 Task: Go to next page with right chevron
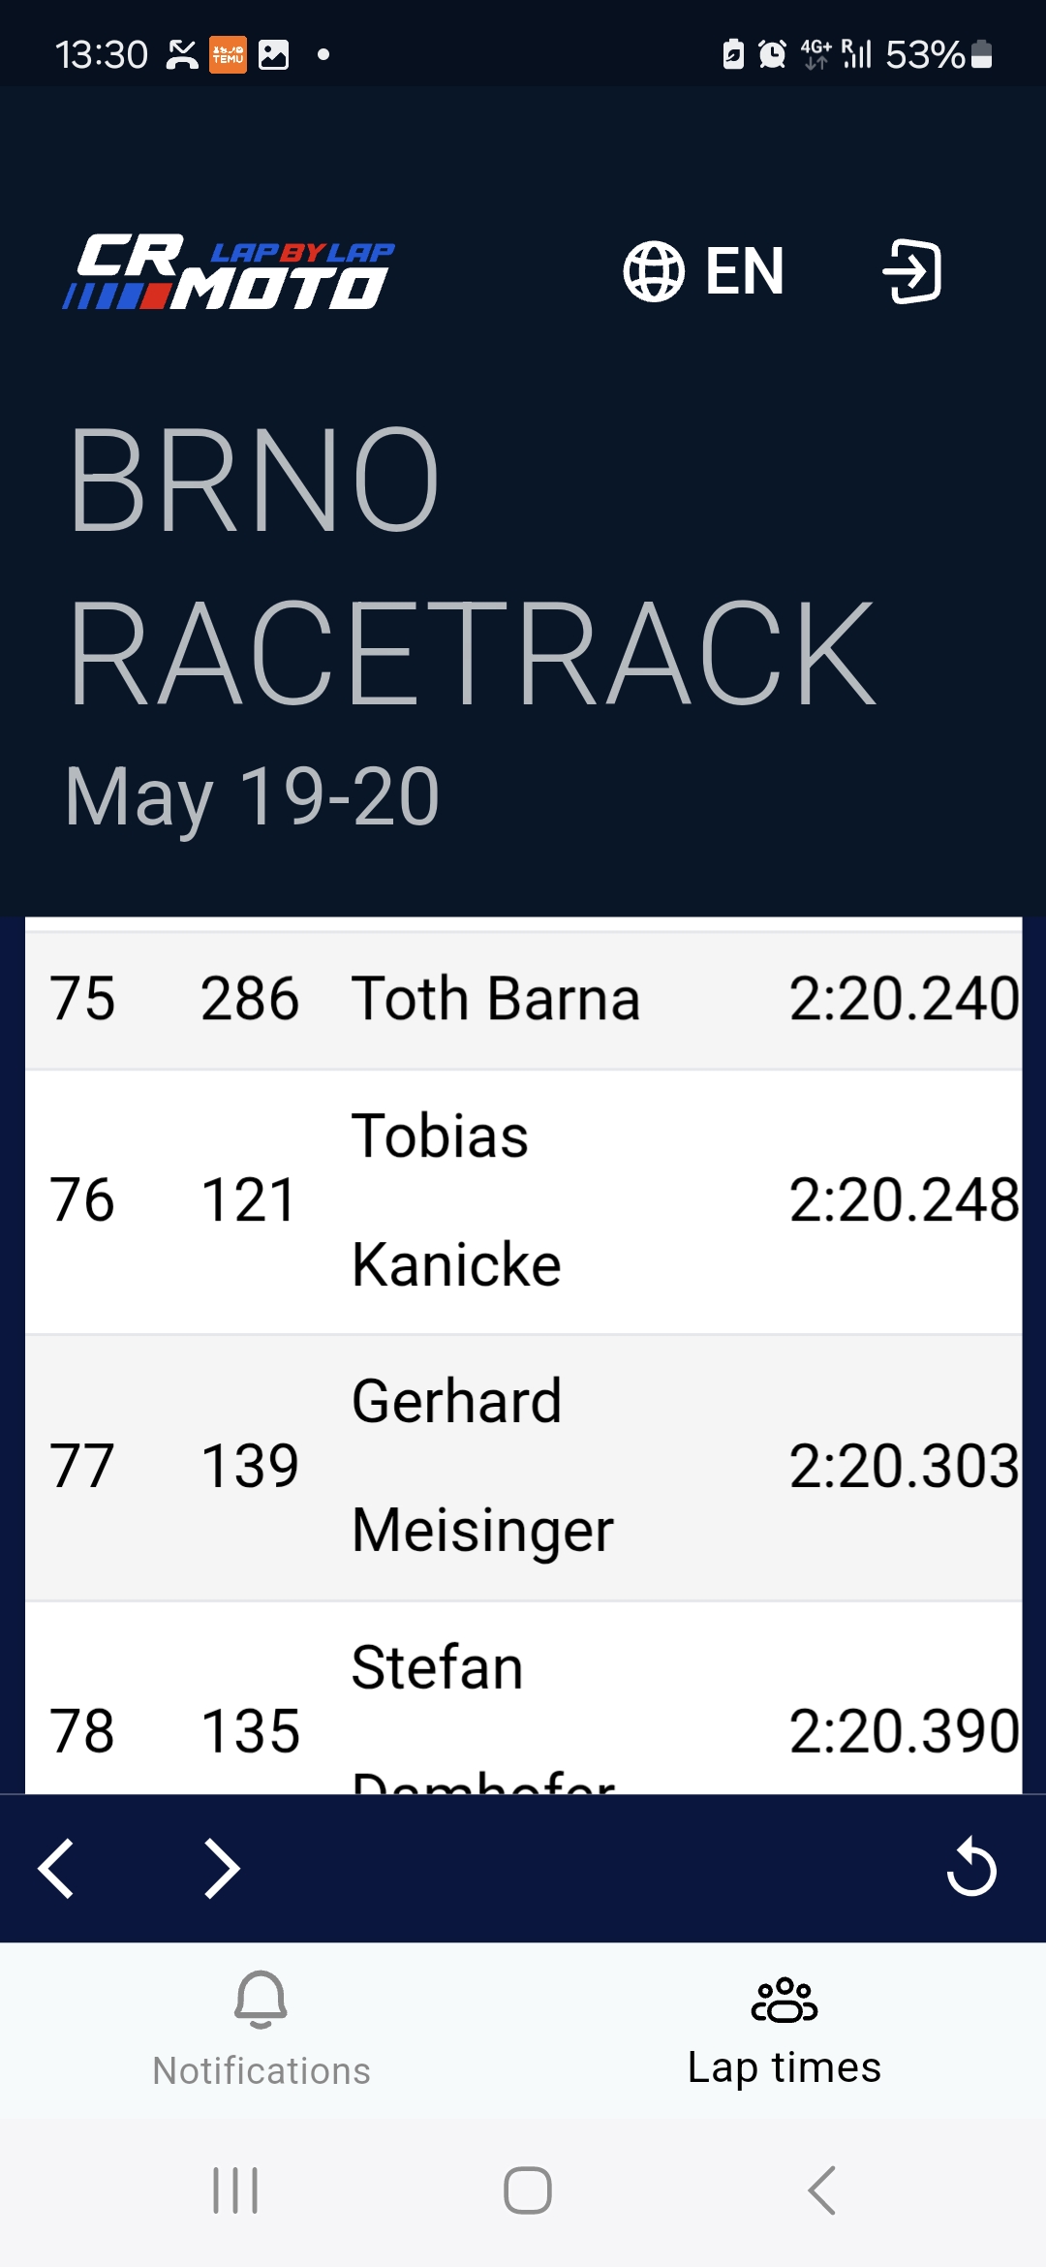(x=222, y=1868)
